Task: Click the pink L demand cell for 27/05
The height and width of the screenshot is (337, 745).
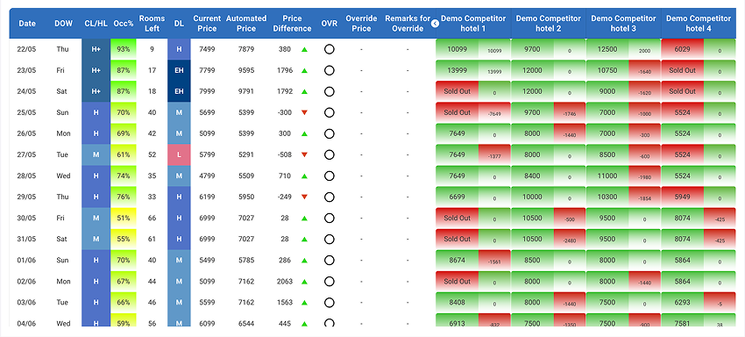Action: coord(179,154)
